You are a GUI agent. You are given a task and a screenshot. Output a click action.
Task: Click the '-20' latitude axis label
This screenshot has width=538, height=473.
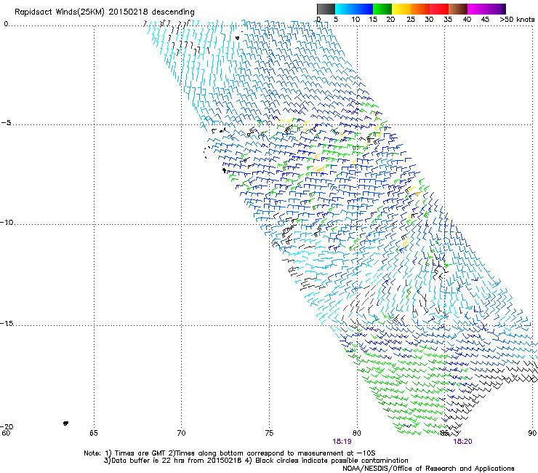point(7,426)
